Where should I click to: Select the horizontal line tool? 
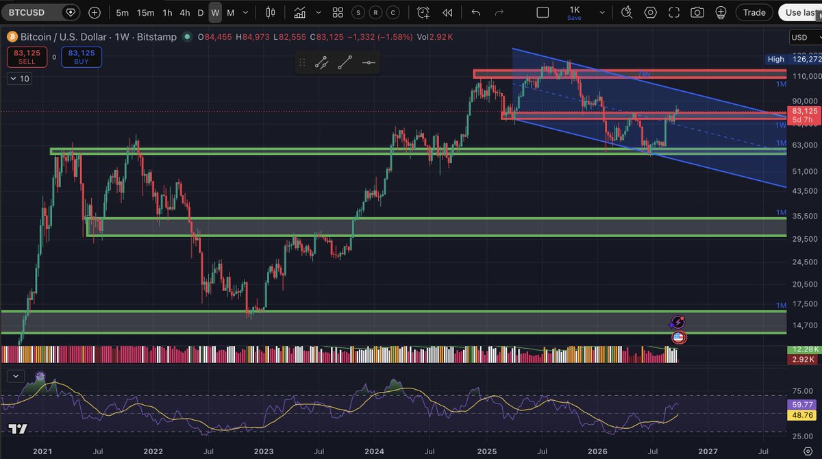[x=368, y=63]
